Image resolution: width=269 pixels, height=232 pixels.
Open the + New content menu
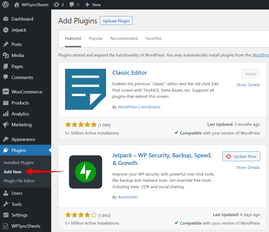[x=93, y=5]
